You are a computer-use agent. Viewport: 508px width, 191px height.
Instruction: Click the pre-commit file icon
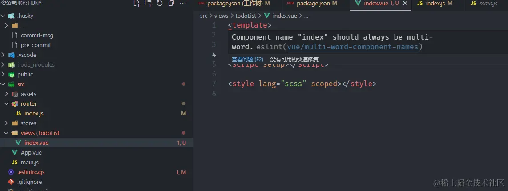point(15,45)
